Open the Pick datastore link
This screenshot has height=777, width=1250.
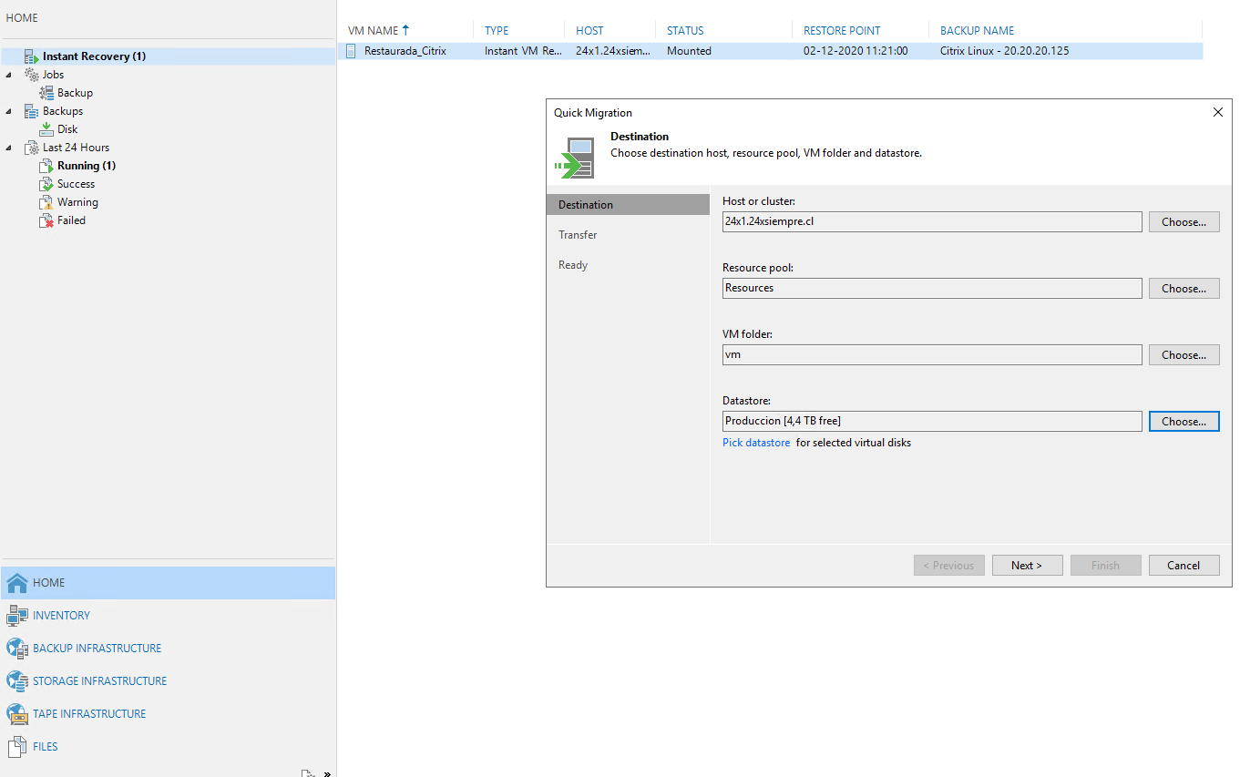coord(756,442)
